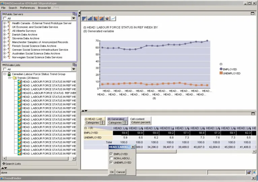Click the trends list left scroll arrow
Image resolution: width=258 pixels, height=182 pixels.
[x=4, y=158]
